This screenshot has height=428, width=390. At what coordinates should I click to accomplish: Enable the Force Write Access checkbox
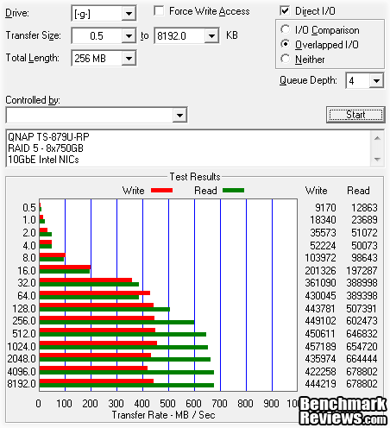coord(159,11)
